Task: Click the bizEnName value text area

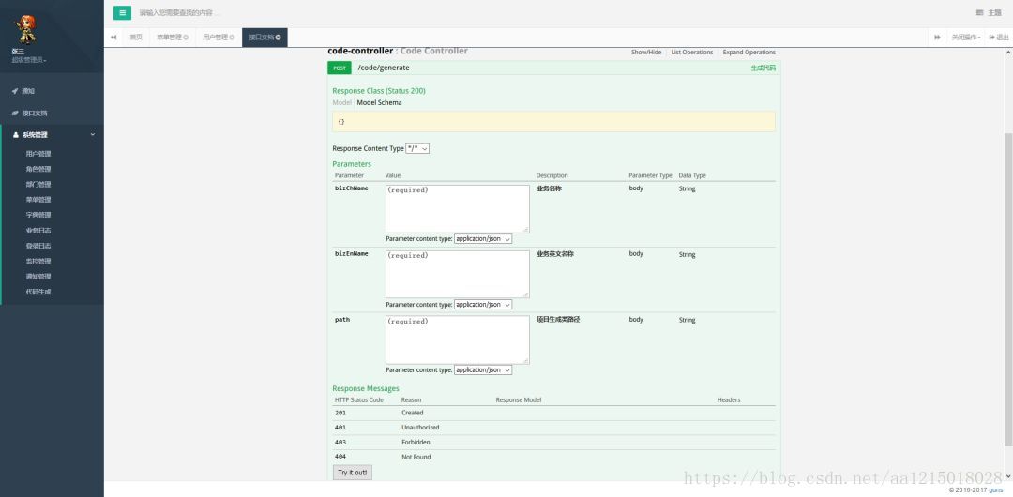Action: tap(458, 275)
